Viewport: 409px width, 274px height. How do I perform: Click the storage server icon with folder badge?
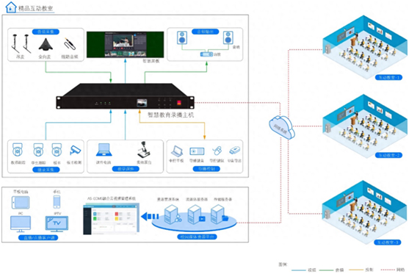220,214
